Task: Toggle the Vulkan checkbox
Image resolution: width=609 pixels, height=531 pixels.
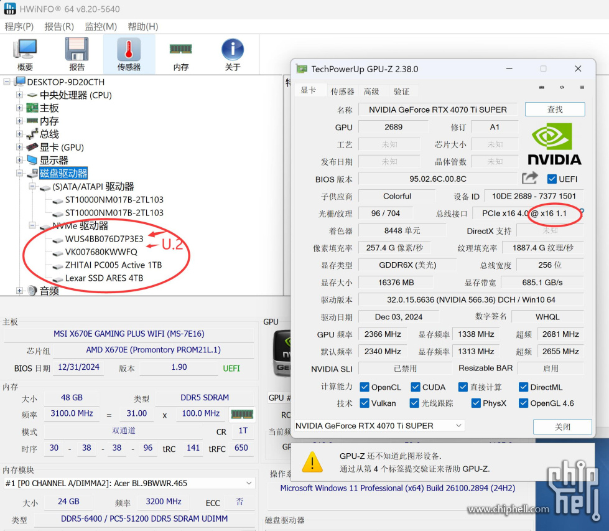Action: (365, 403)
